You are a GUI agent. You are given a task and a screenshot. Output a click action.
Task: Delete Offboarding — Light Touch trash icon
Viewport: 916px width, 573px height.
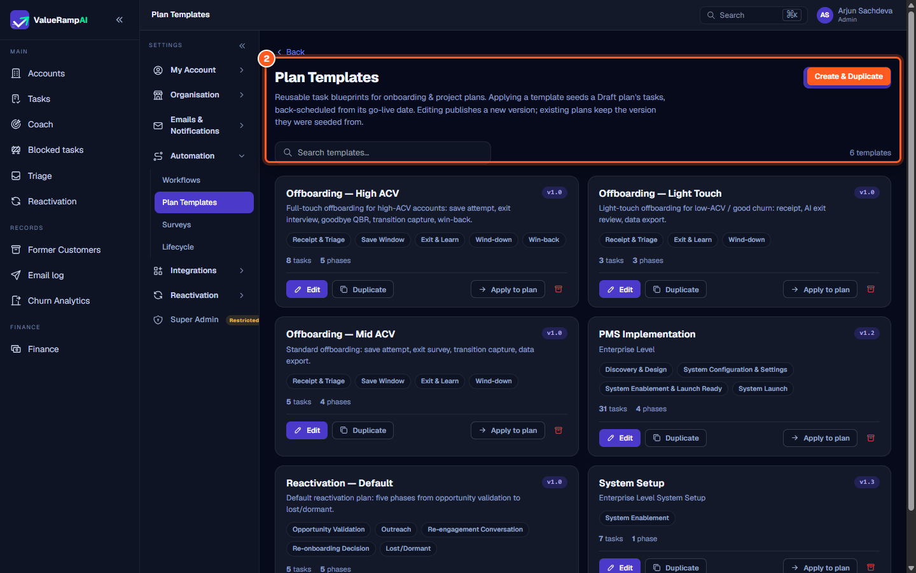pyautogui.click(x=871, y=289)
